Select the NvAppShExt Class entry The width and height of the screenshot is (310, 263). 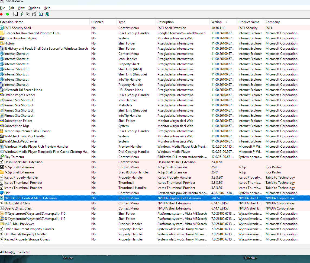coord(17,203)
